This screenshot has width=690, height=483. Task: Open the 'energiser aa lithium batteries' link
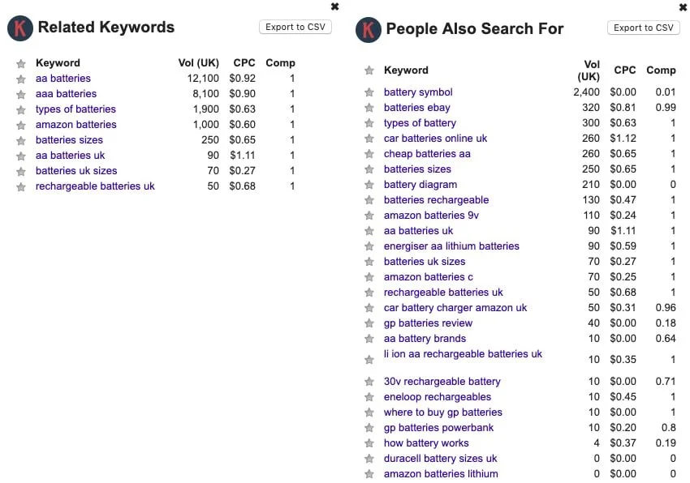[451, 246]
